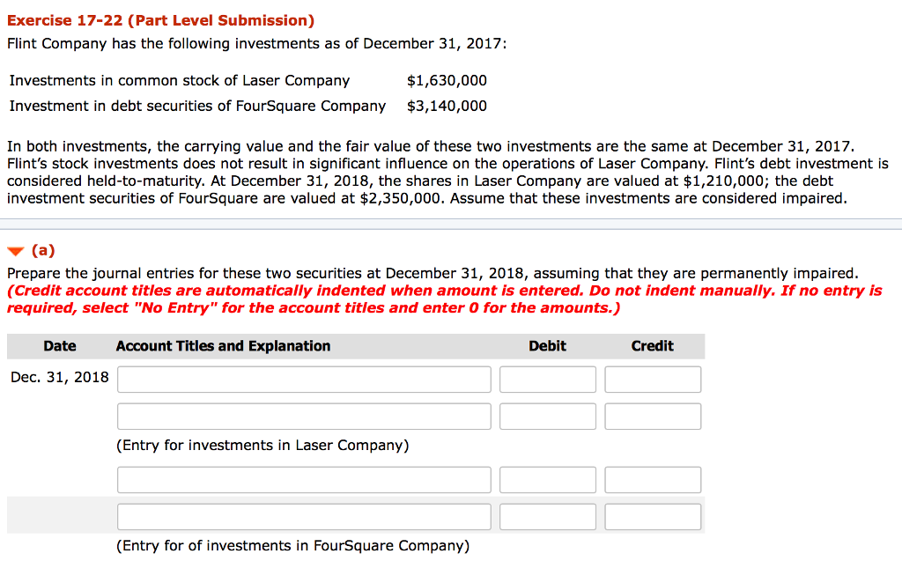902x561 pixels.
Task: Click the Account Titles and Explanation header
Action: [223, 346]
